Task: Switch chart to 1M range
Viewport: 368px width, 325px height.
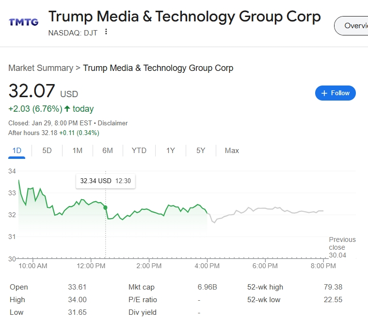Action: point(78,151)
